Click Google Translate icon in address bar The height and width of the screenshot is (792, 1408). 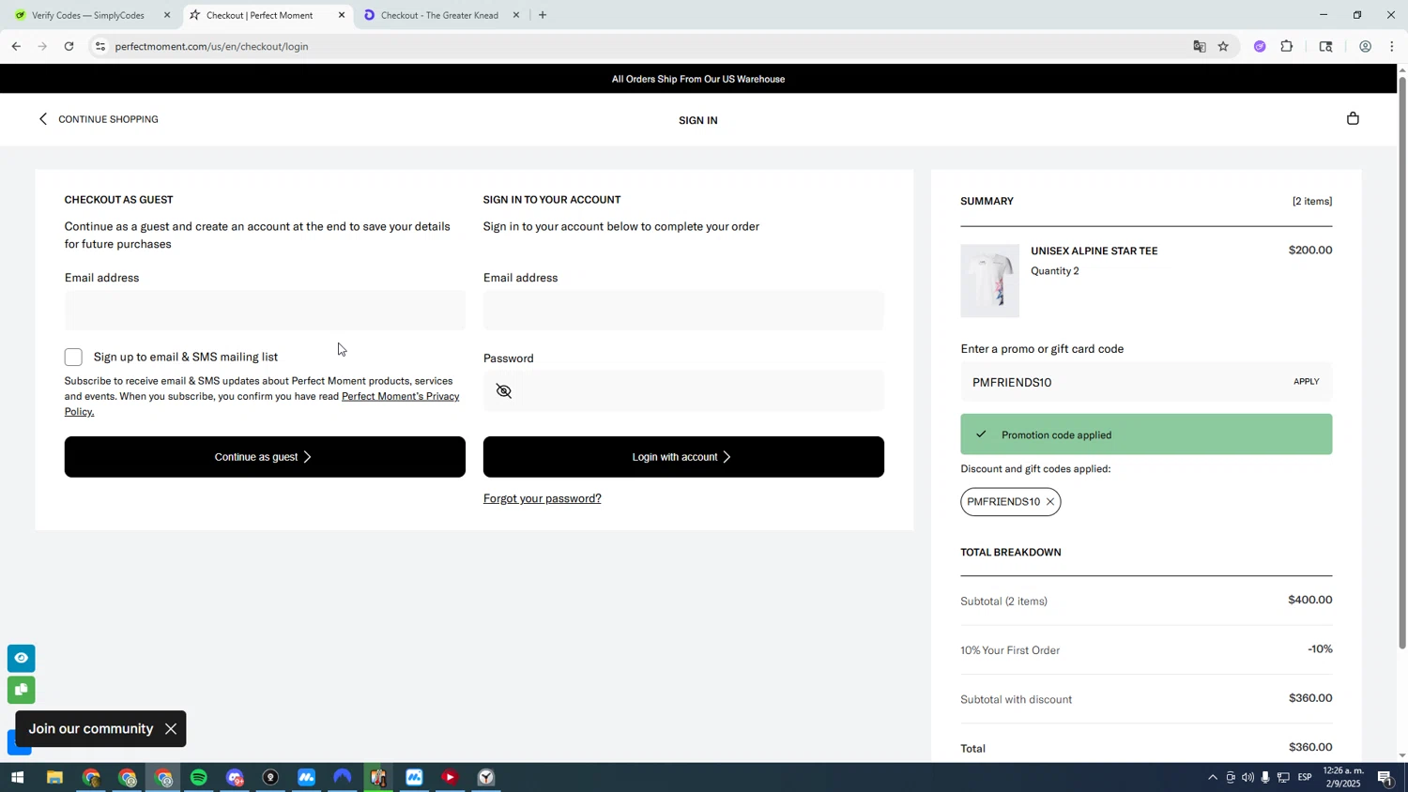1199,46
